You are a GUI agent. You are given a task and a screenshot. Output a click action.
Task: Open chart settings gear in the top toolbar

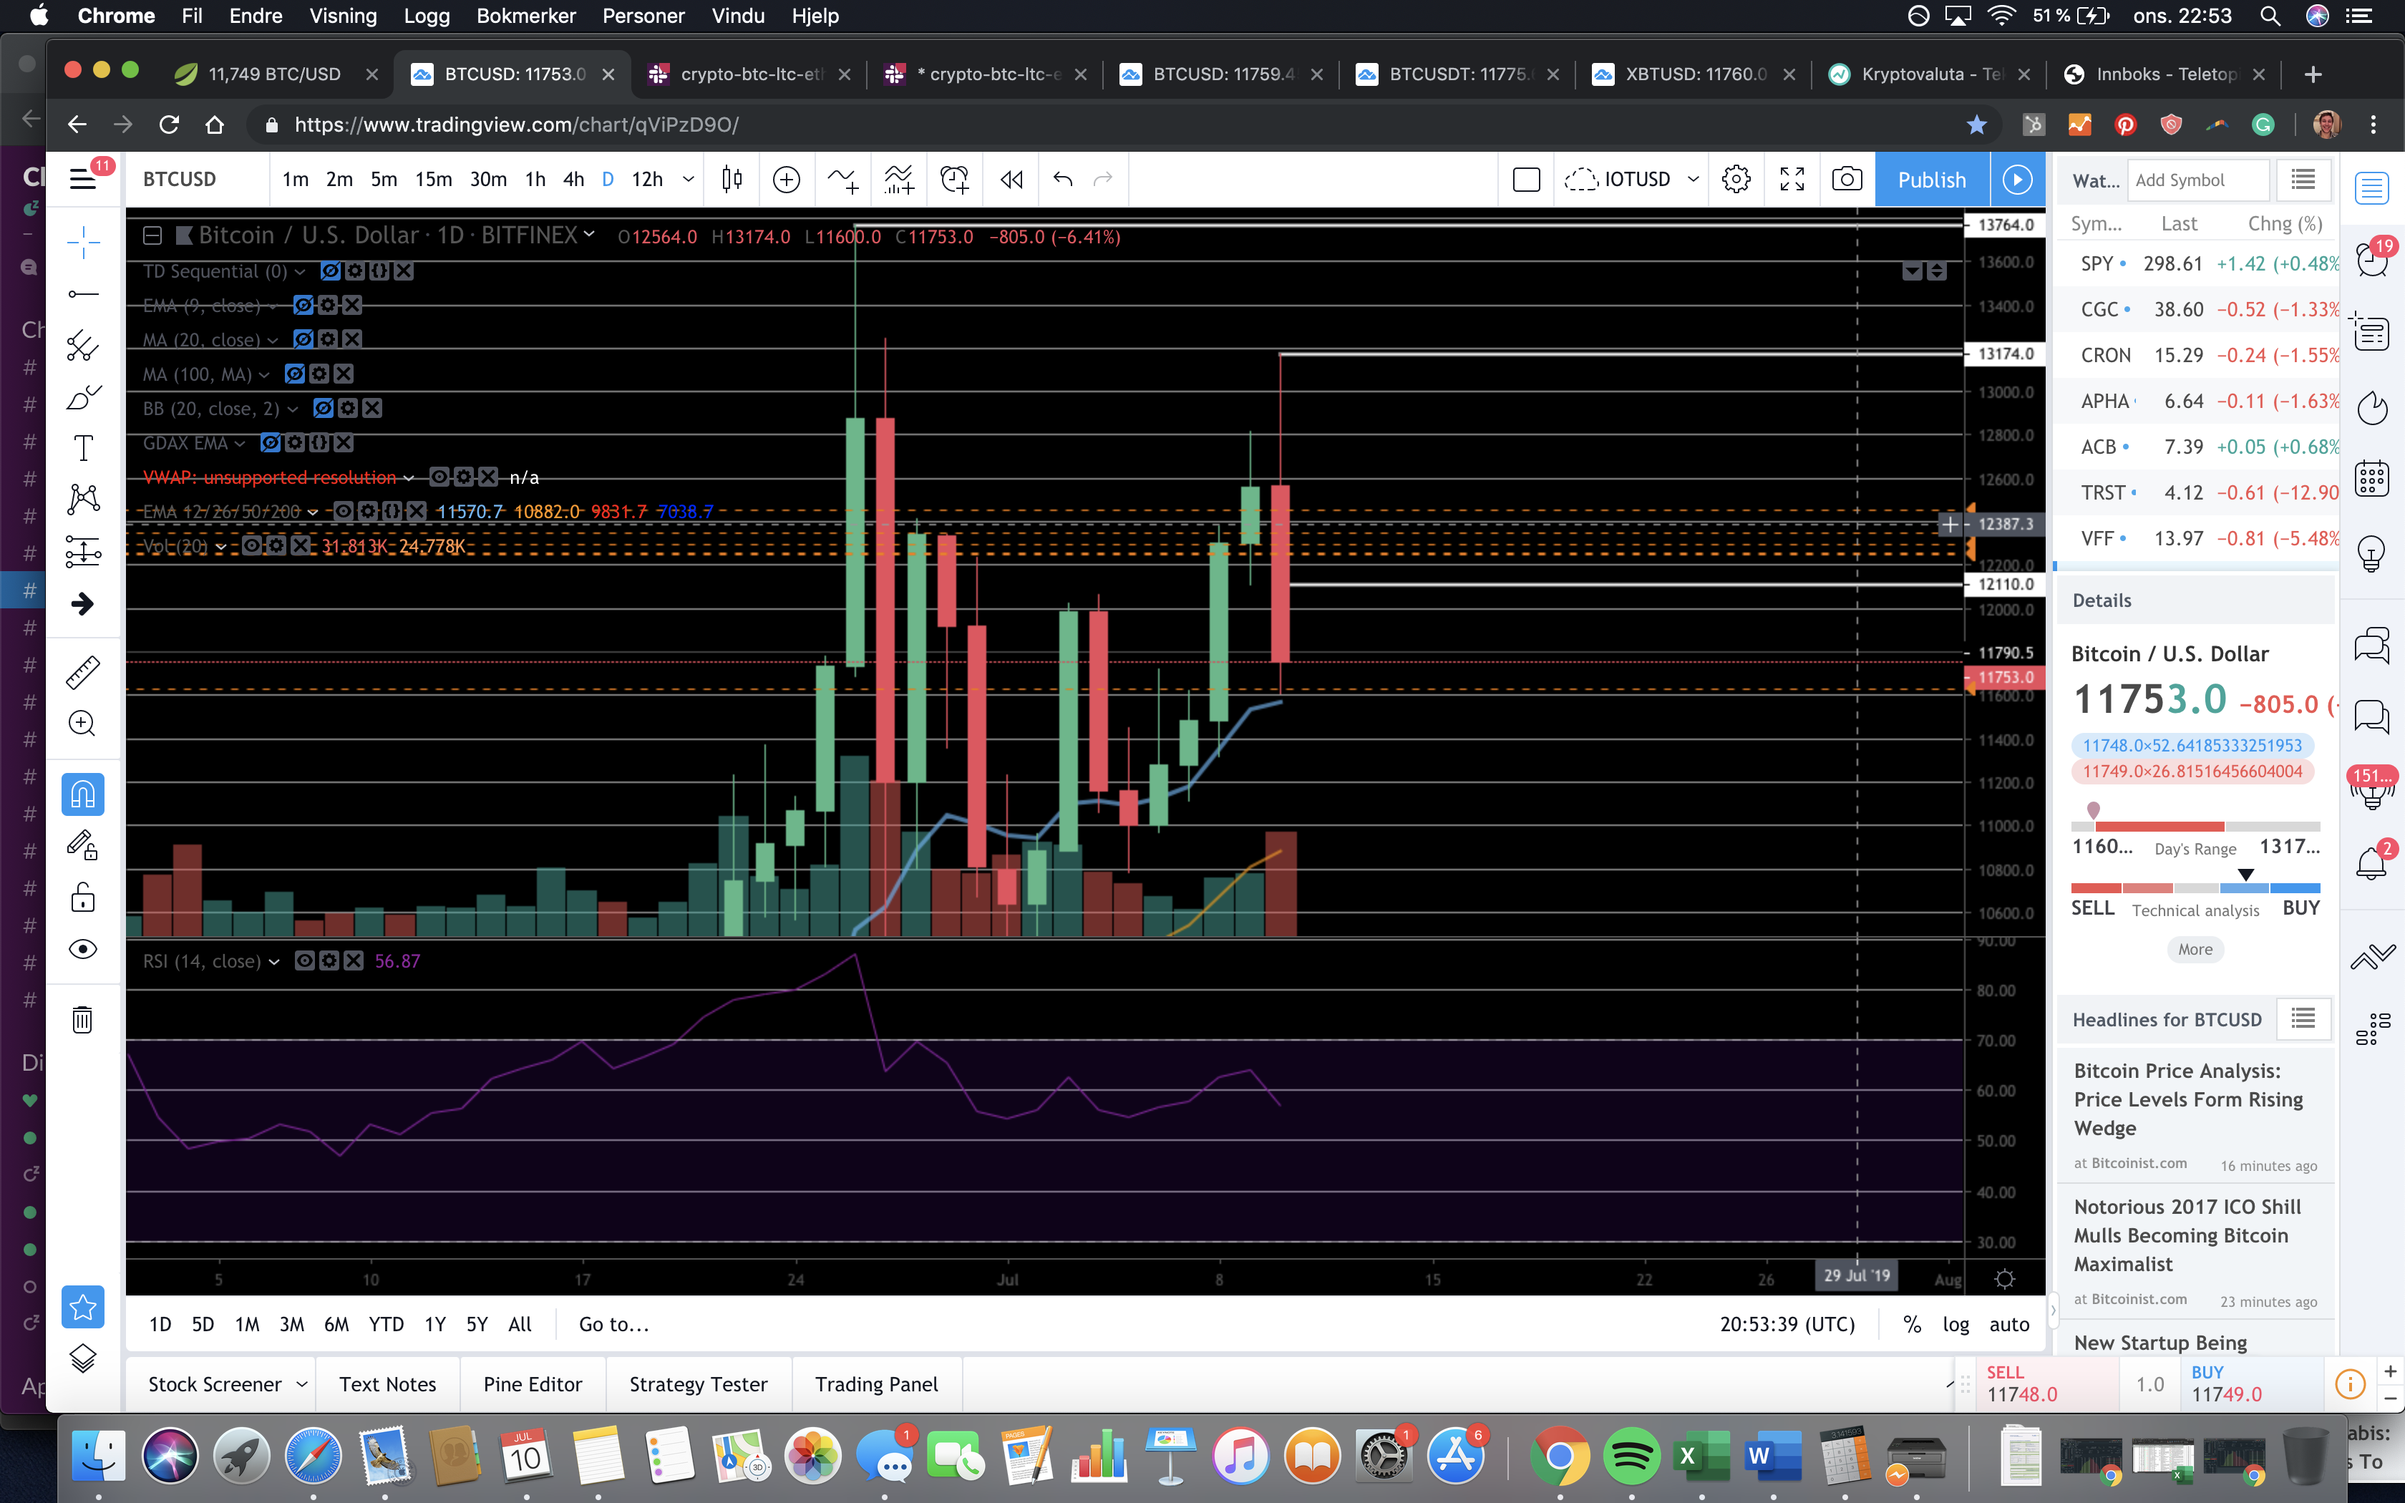(1735, 180)
